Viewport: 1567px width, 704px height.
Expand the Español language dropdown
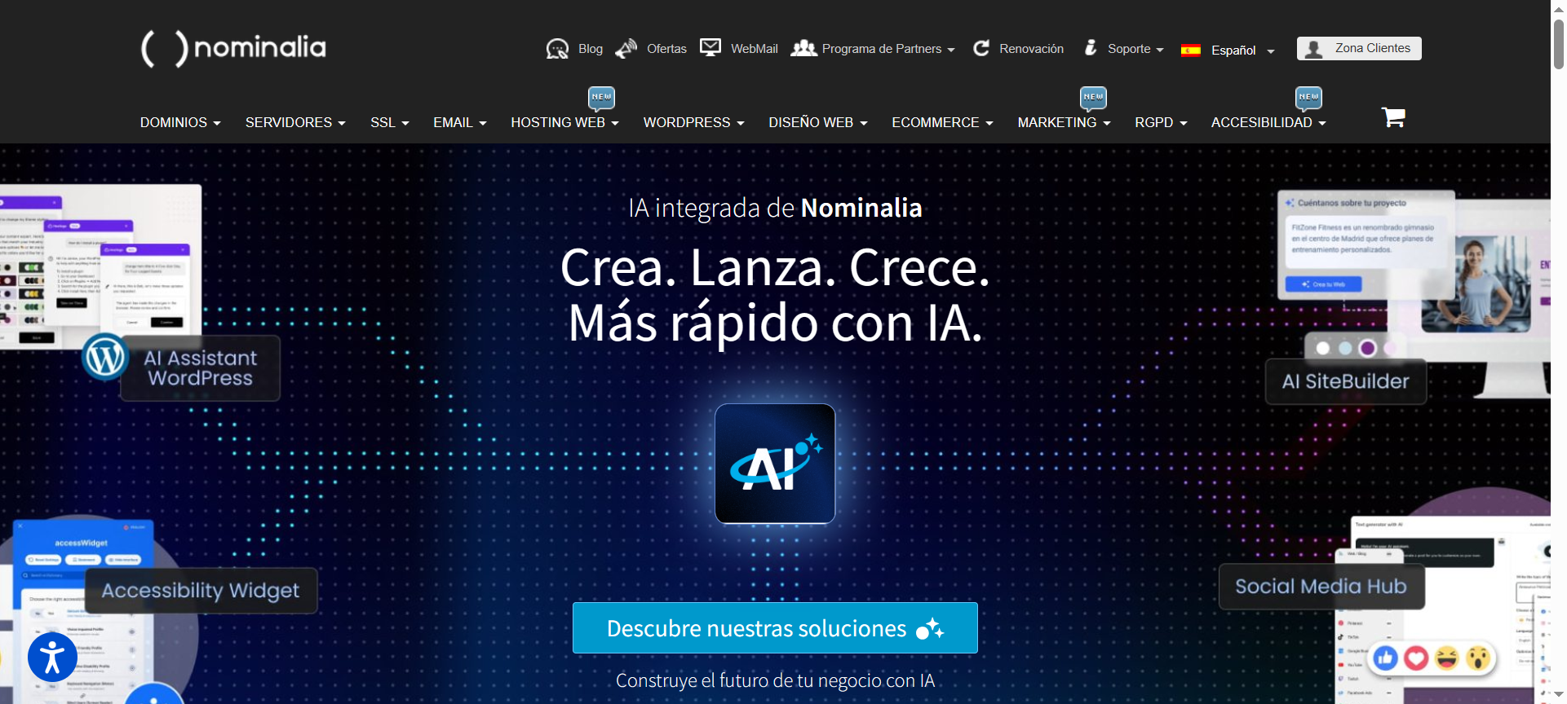[x=1242, y=51]
